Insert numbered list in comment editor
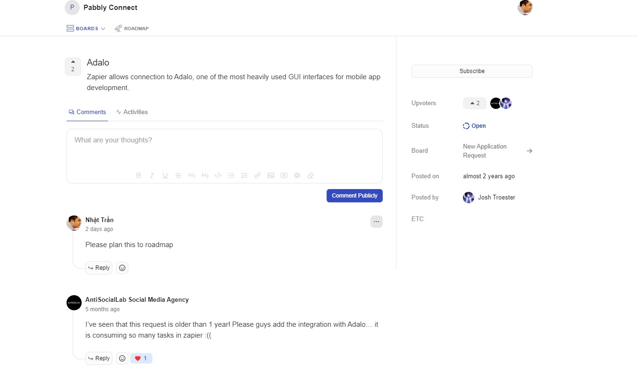The image size is (638, 381). pyautogui.click(x=244, y=175)
